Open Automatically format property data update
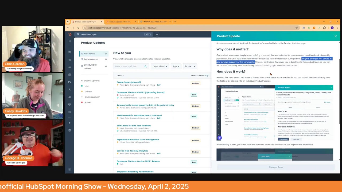The image size is (342, 192). point(145,105)
